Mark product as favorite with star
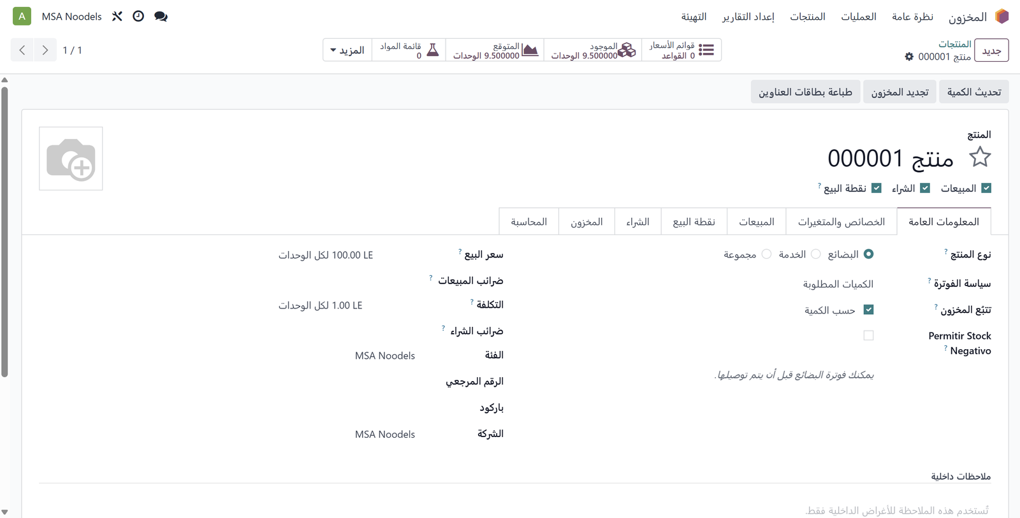The image size is (1020, 518). (x=980, y=157)
